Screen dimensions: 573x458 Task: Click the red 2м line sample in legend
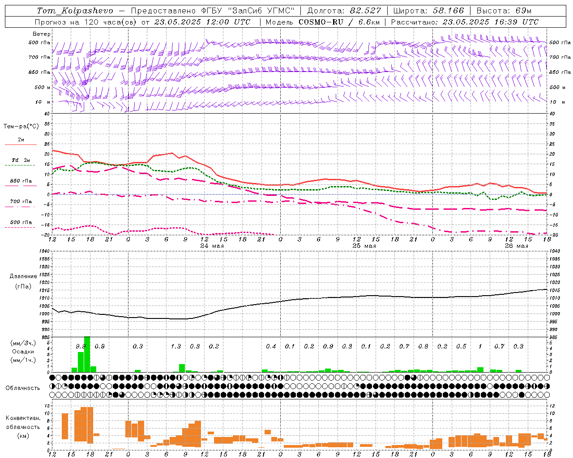(x=21, y=144)
